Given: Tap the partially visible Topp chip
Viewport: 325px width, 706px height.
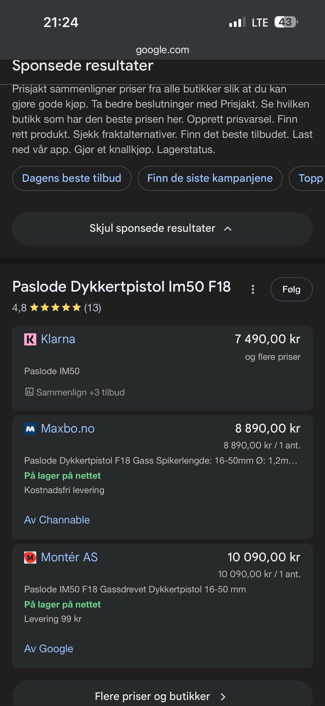Looking at the screenshot, I should click(x=310, y=178).
